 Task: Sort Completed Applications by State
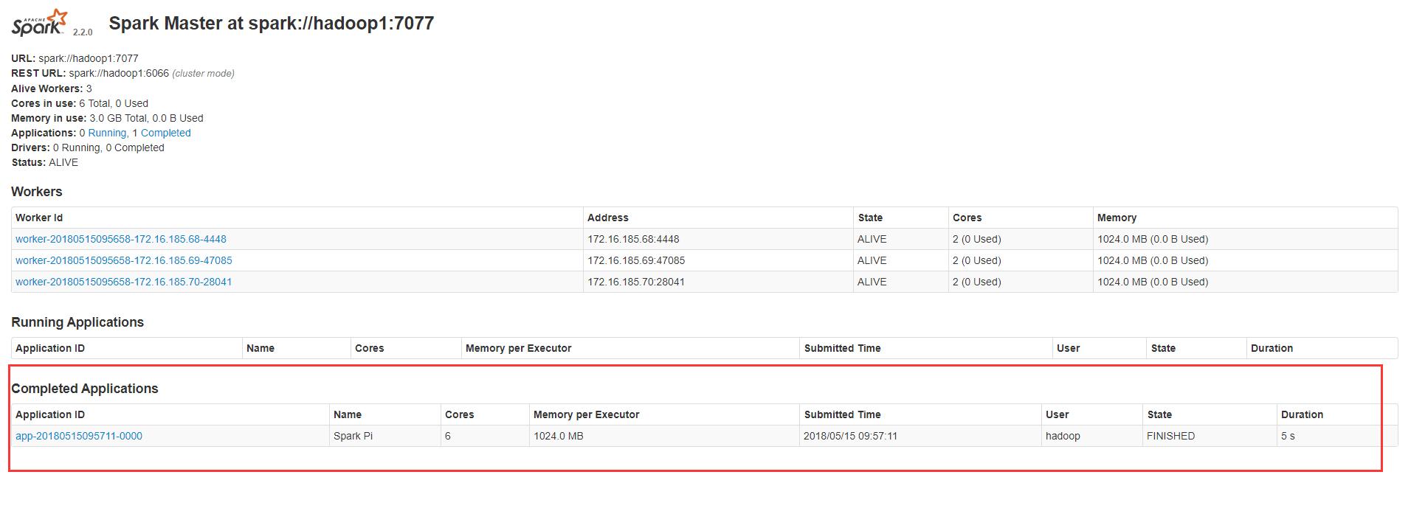pyautogui.click(x=1159, y=414)
